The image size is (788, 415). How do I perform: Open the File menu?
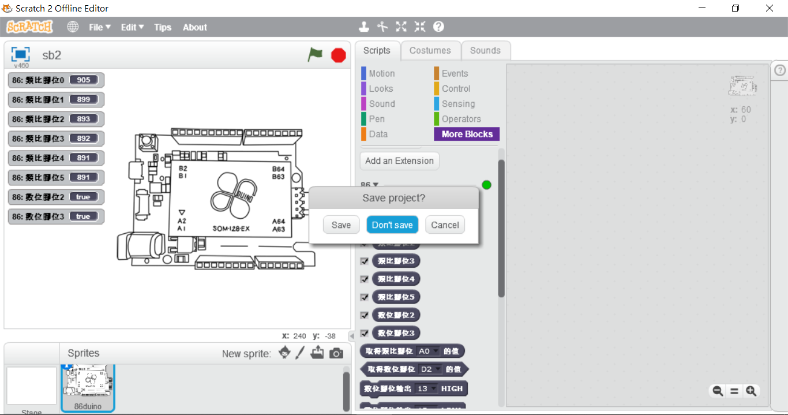(x=100, y=27)
